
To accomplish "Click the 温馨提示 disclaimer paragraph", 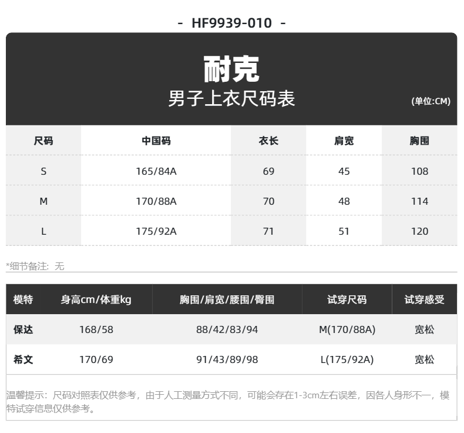I will pos(228,402).
